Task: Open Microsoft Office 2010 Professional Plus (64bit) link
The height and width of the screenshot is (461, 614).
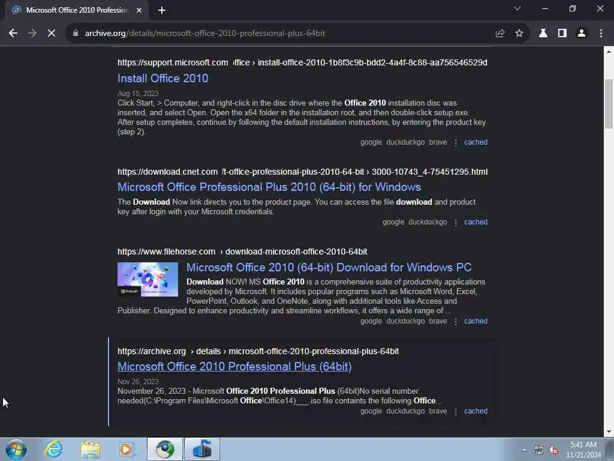Action: pyautogui.click(x=234, y=367)
